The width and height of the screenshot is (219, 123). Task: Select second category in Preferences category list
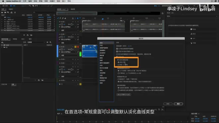pos(101,45)
